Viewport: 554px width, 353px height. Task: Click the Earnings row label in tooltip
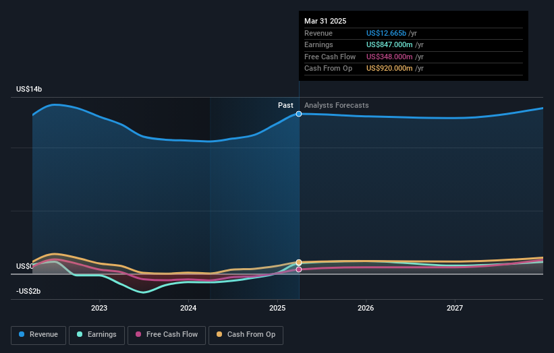tap(318, 44)
